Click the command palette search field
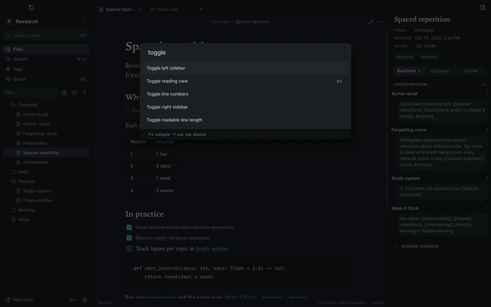The image size is (491, 307). [x=245, y=53]
